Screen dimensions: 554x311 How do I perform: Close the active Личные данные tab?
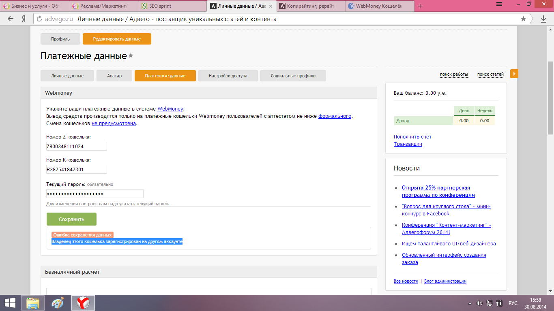point(271,6)
